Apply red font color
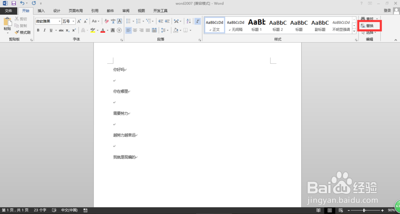400x214 pixels. click(x=103, y=30)
